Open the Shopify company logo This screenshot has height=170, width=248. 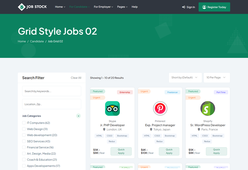[208, 108]
